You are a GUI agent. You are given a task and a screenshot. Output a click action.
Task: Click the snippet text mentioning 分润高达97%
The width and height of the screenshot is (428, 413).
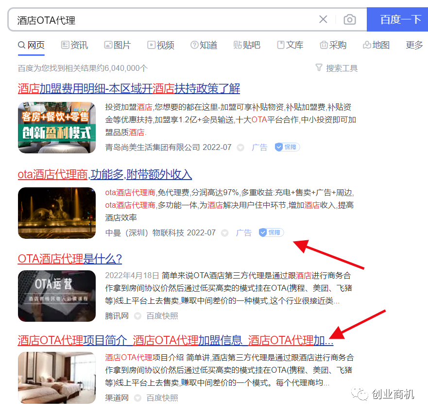230,205
